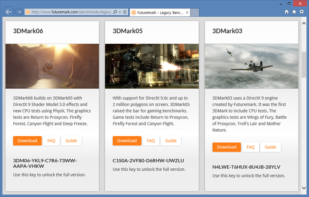309x197 pixels.
Task: Open the favorites star
Action: [x=294, y=12]
